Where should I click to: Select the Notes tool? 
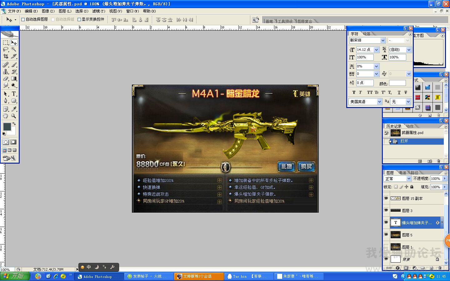pos(6,109)
